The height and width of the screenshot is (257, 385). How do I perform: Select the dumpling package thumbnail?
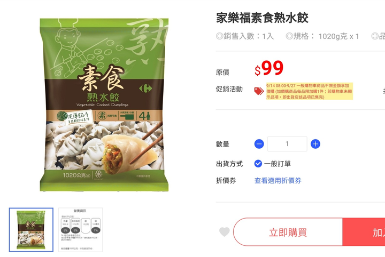click(x=31, y=230)
